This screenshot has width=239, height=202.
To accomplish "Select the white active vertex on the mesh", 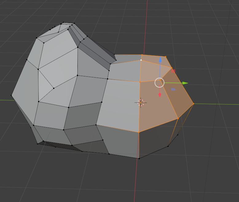I will click(x=141, y=60).
